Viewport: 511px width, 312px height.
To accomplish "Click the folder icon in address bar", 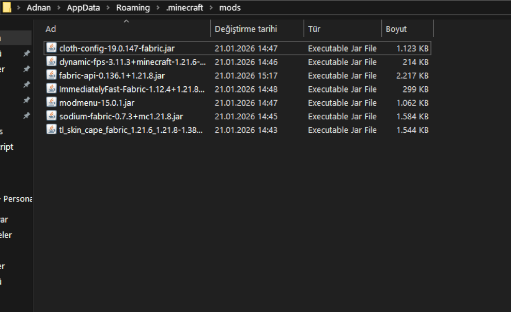I will pos(7,7).
